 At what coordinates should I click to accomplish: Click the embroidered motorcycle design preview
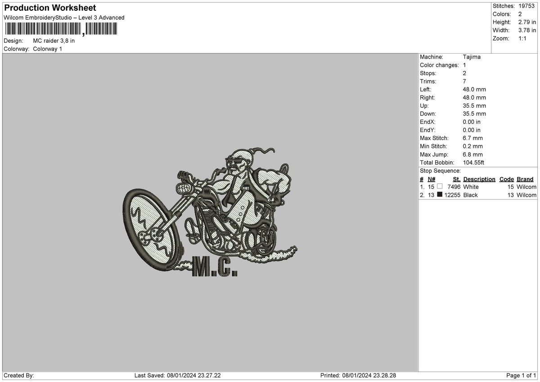(x=211, y=212)
